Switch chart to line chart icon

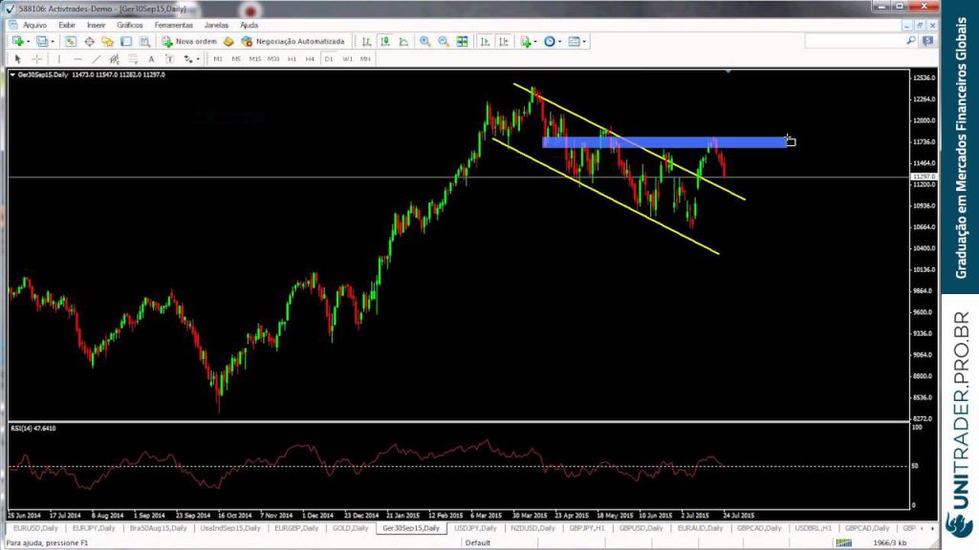click(404, 41)
